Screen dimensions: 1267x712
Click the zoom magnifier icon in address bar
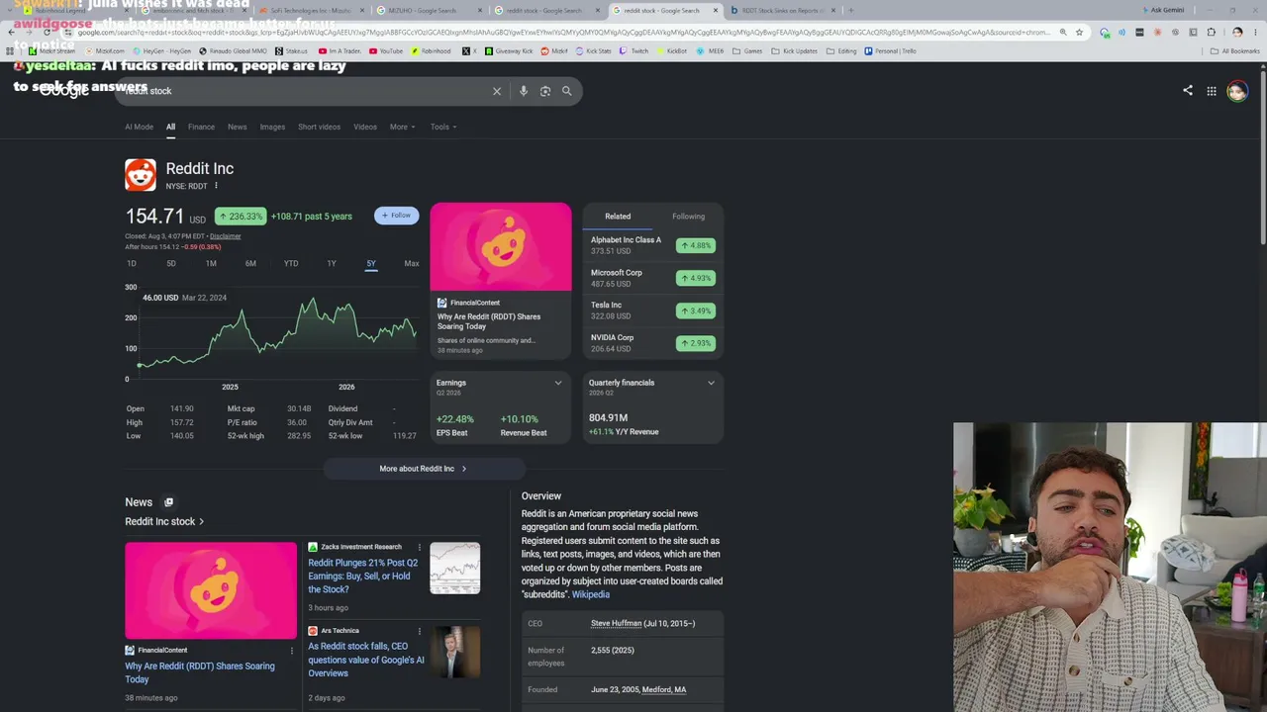[1063, 32]
